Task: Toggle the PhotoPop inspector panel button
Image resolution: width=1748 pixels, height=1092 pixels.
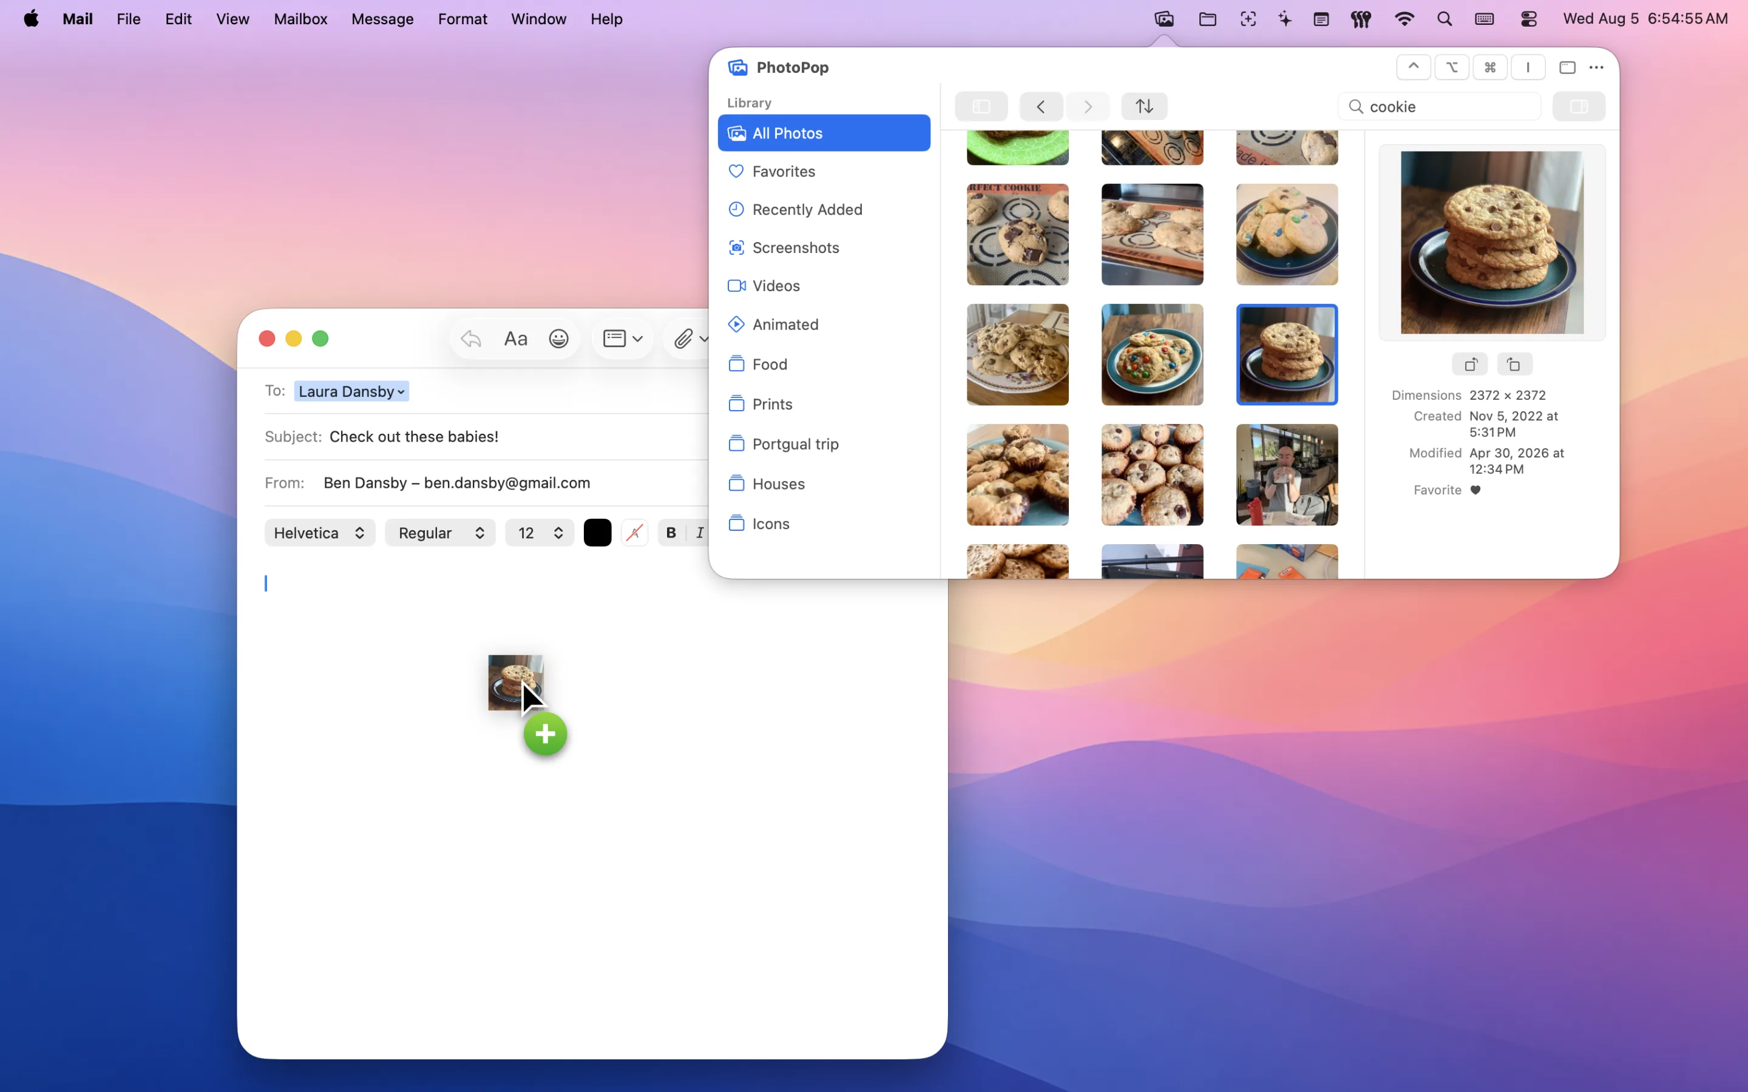Action: [1578, 106]
